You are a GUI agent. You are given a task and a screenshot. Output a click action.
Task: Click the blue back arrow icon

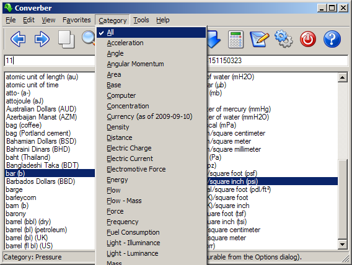(x=18, y=39)
